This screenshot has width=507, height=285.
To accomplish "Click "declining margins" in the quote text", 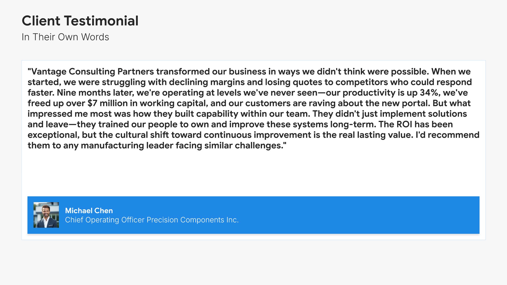I will 207,82.
